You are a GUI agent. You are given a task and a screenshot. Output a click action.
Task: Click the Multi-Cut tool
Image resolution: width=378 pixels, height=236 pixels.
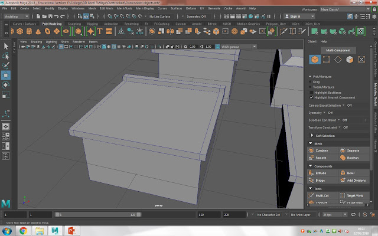tap(322, 195)
